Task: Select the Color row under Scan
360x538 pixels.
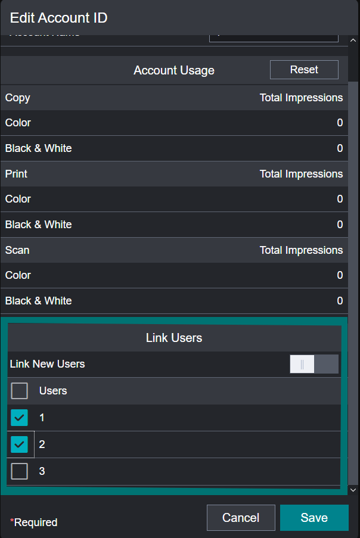Action: (174, 275)
